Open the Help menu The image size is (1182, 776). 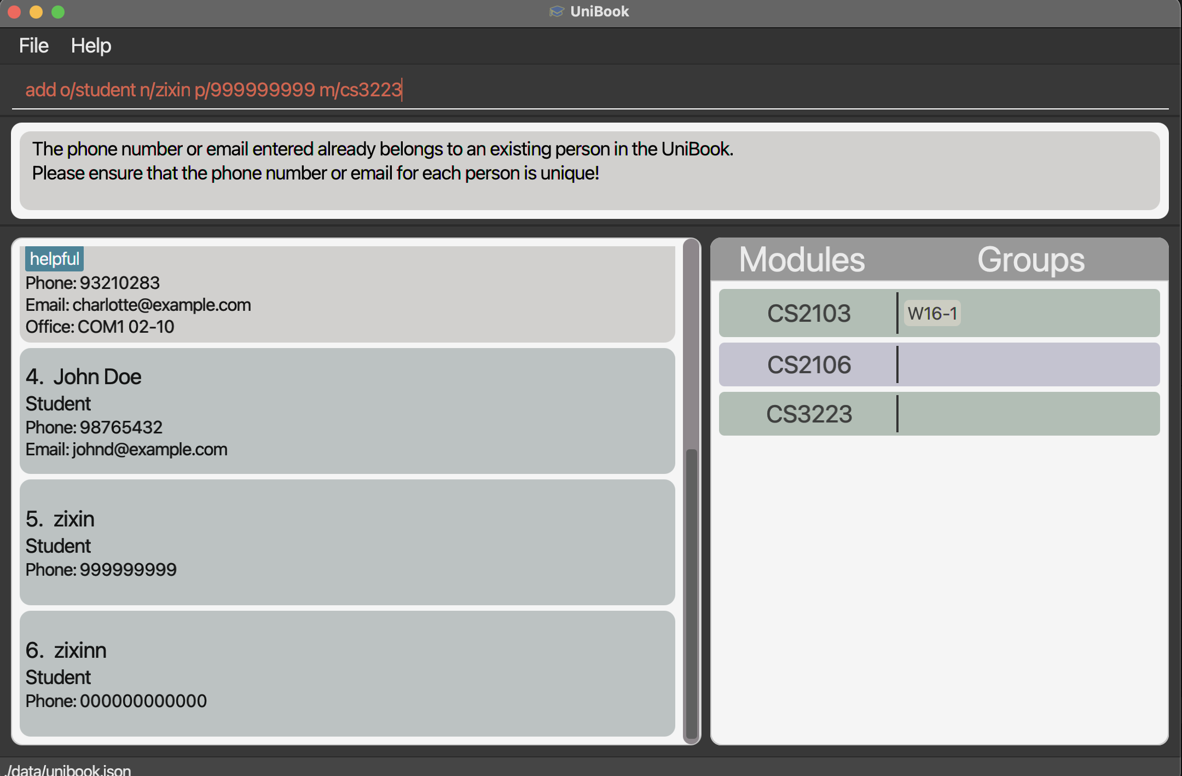pyautogui.click(x=91, y=45)
